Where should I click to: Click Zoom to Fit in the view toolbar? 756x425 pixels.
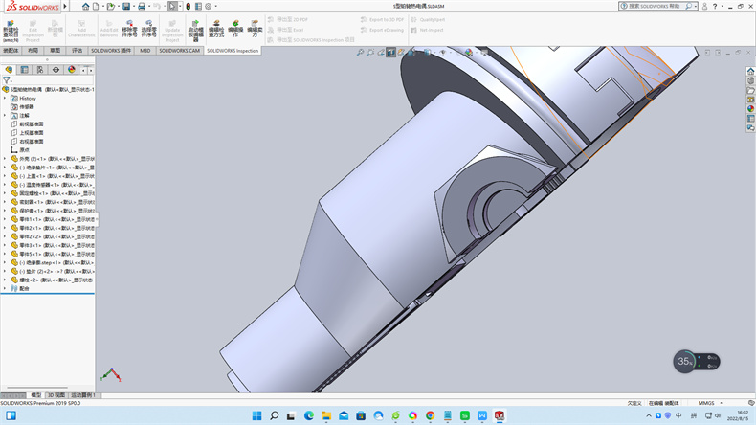pyautogui.click(x=360, y=53)
